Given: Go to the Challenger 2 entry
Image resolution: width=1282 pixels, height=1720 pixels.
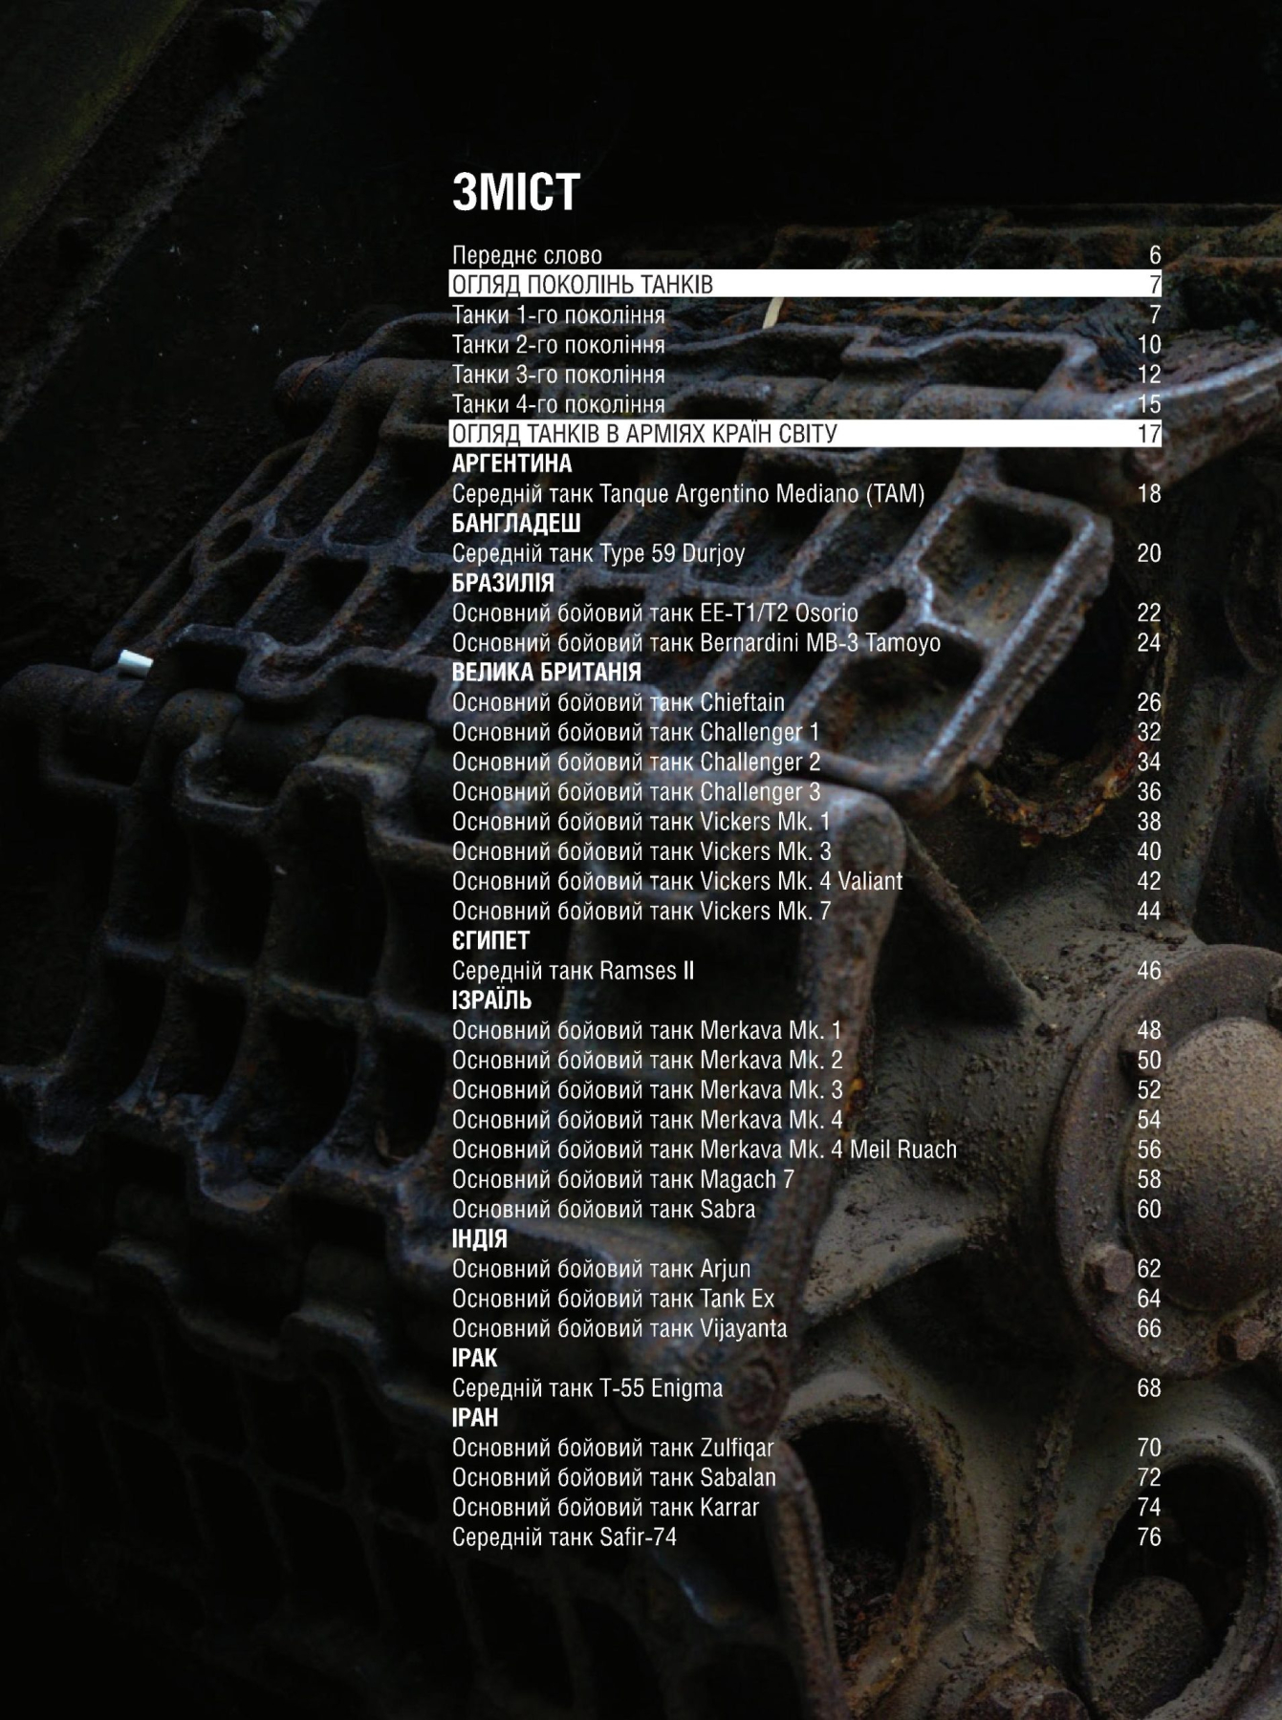Looking at the screenshot, I should [x=636, y=763].
